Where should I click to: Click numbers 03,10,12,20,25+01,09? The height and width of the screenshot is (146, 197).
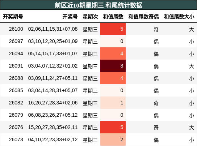tap(53, 42)
